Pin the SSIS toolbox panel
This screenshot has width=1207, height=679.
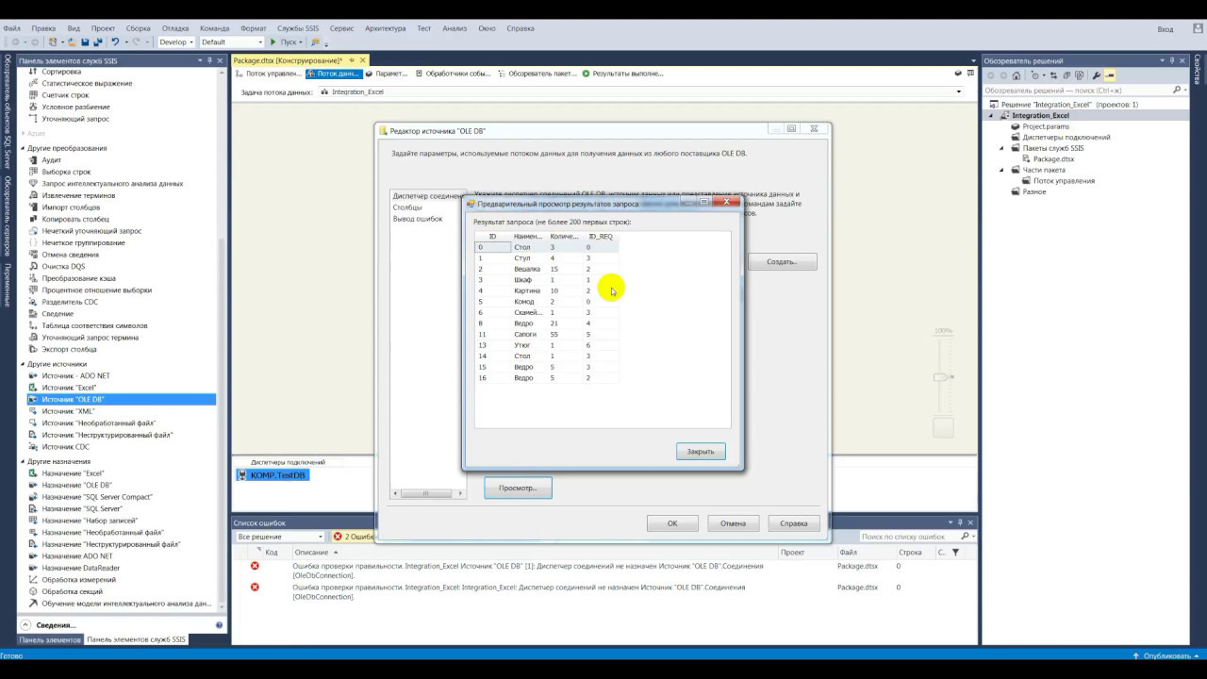pyautogui.click(x=209, y=60)
